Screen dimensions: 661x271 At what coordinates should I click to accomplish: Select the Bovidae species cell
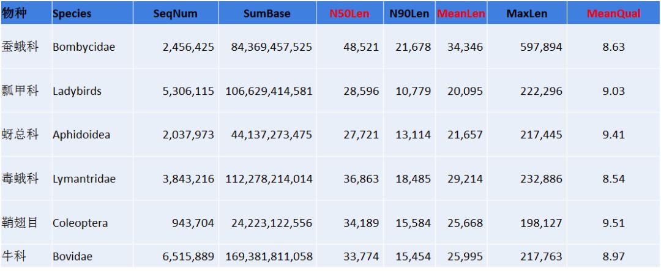coord(72,257)
